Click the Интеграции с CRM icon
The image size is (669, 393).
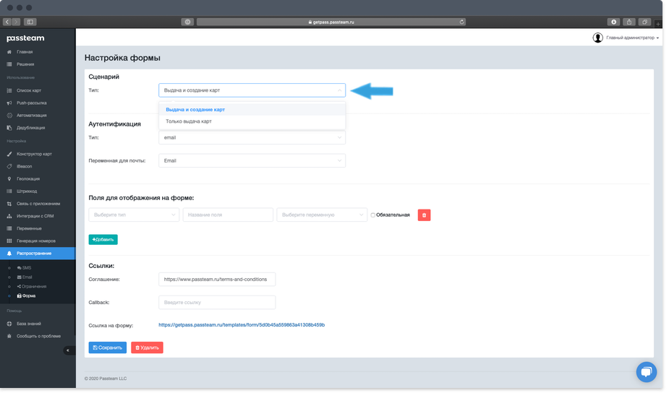(9, 217)
